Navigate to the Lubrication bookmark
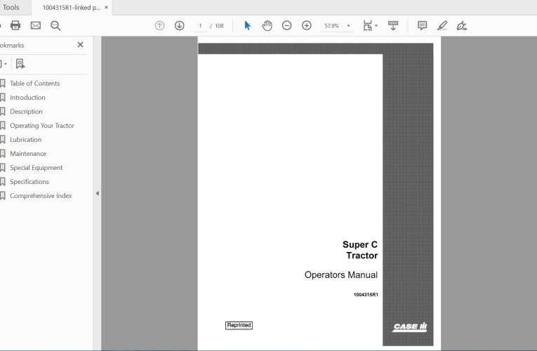The image size is (537, 351). pyautogui.click(x=26, y=140)
